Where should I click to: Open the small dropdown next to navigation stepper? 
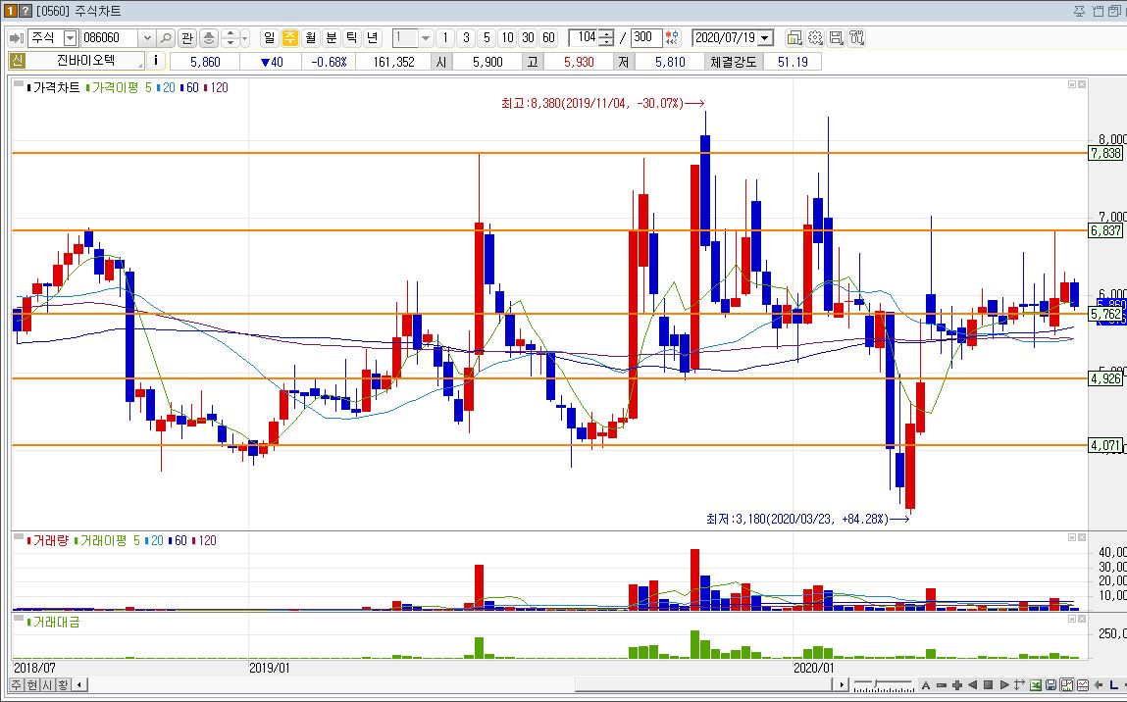245,37
